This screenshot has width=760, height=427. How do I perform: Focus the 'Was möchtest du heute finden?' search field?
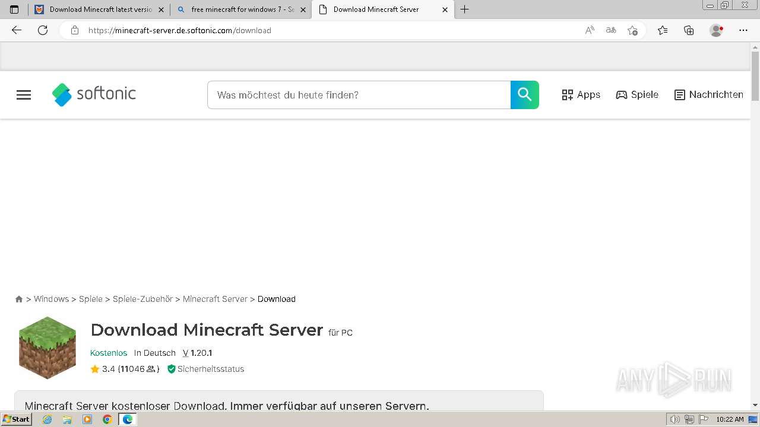359,95
